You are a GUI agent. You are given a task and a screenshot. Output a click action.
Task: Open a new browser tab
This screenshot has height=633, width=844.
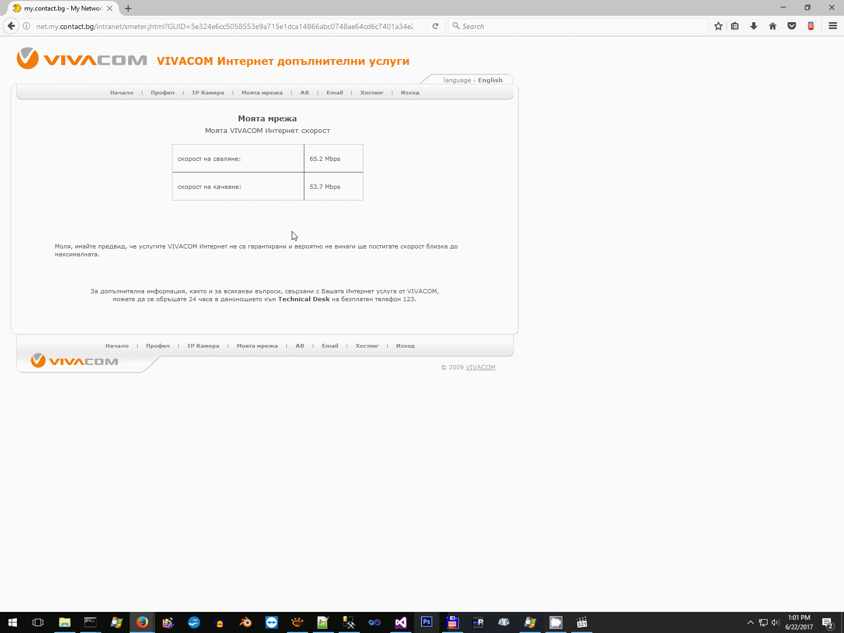128,8
